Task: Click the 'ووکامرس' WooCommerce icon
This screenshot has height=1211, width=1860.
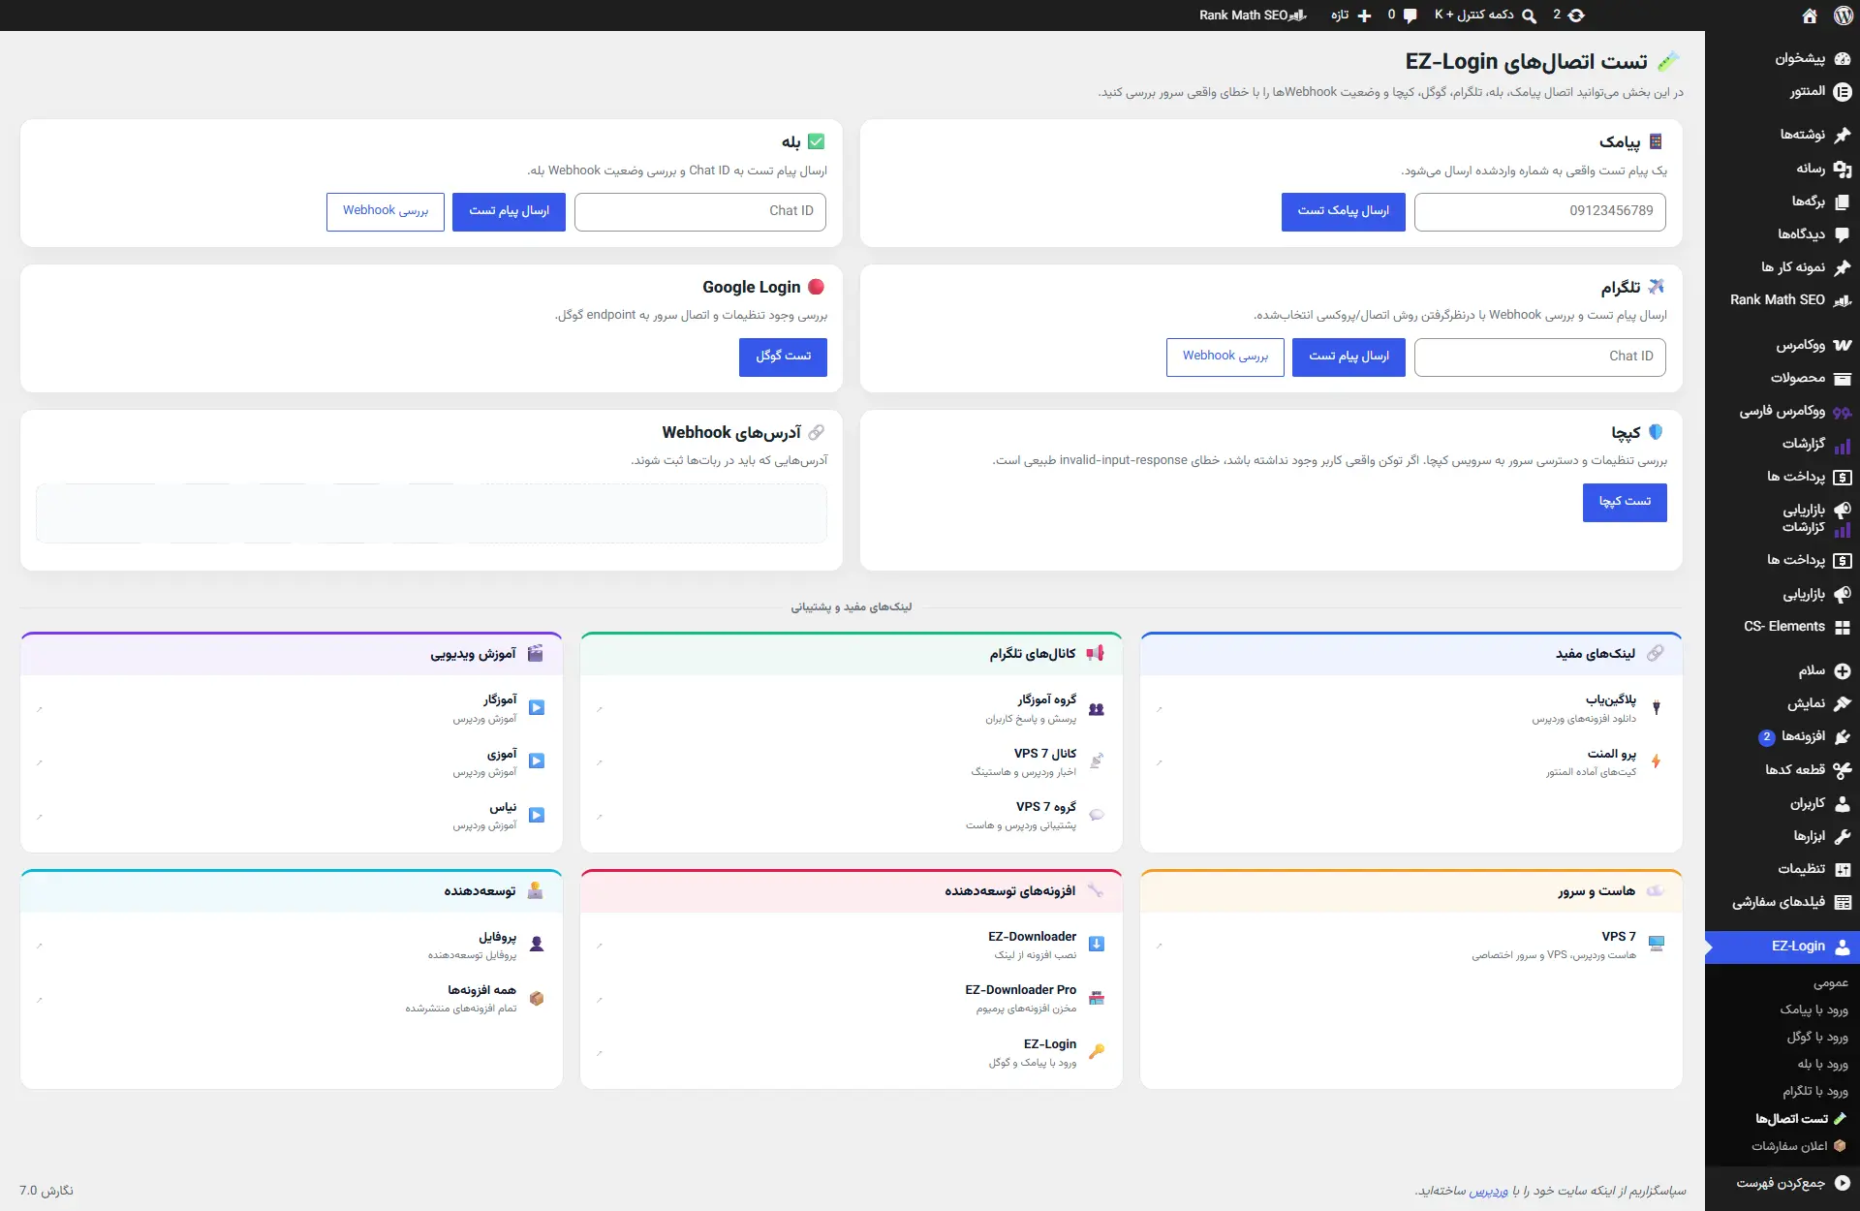Action: click(1843, 345)
